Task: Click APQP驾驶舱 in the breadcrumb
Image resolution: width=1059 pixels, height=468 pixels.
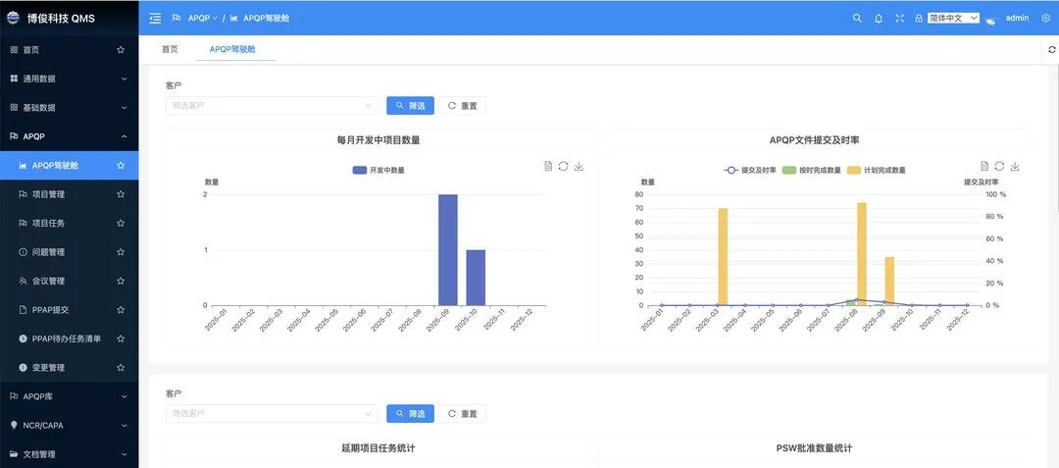Action: pyautogui.click(x=266, y=19)
